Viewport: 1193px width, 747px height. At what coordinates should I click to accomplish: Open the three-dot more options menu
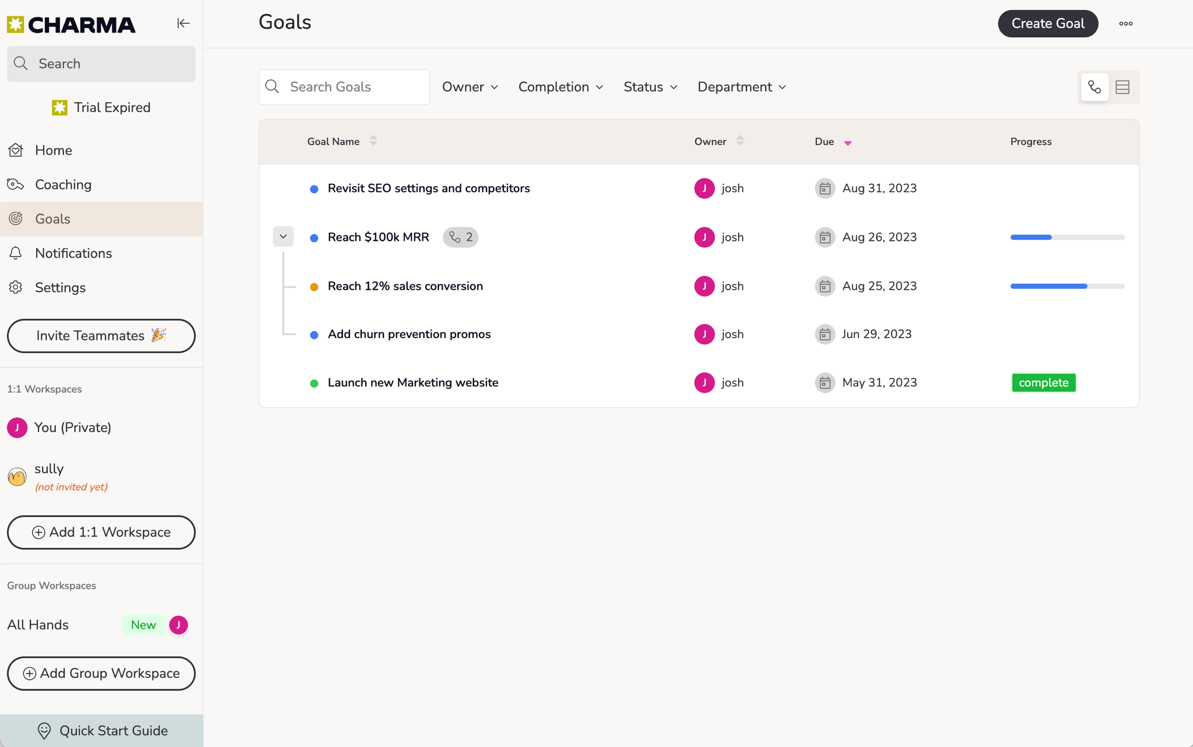click(1125, 24)
